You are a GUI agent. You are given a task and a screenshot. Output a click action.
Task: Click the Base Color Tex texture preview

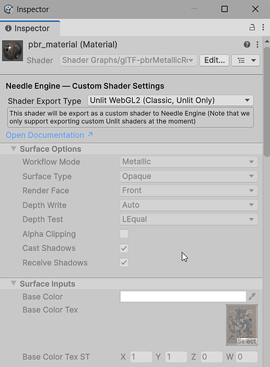click(x=241, y=325)
